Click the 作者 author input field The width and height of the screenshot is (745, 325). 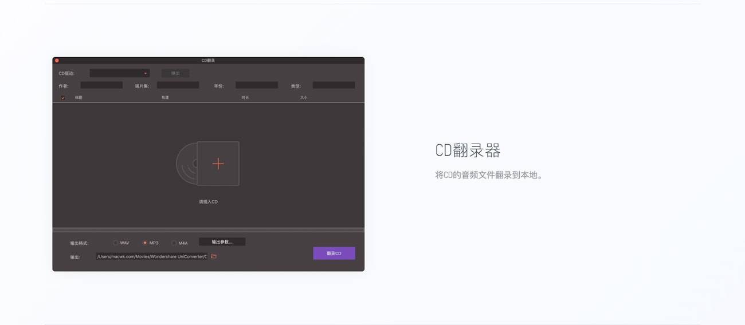101,85
